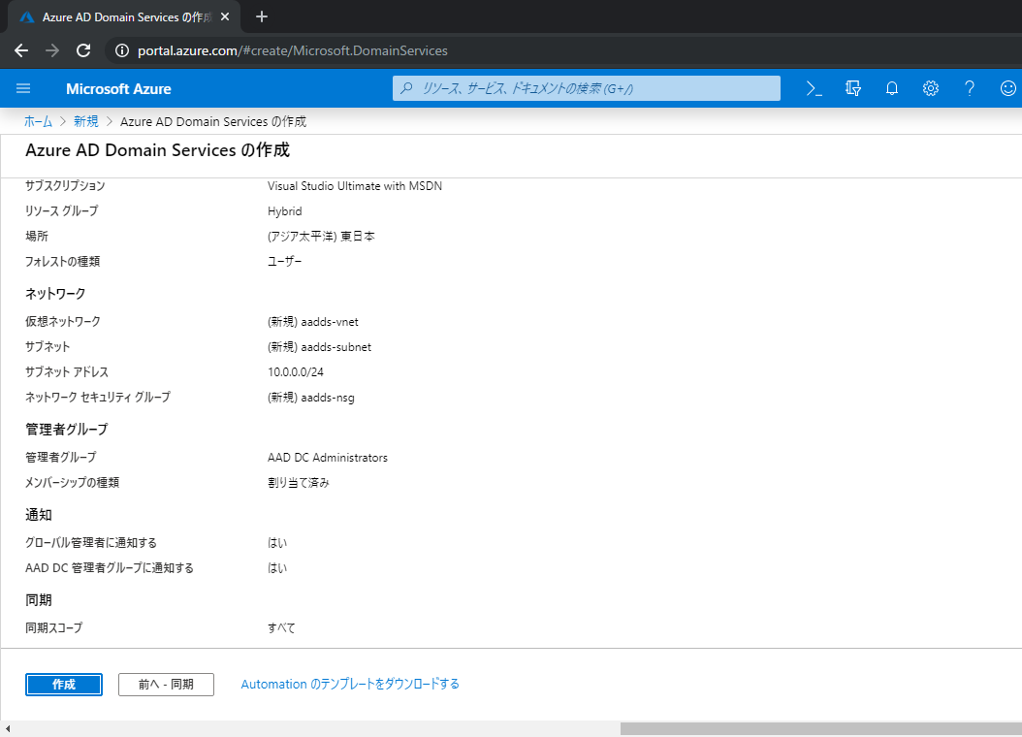Screen dimensions: 1022x737
Task: Select the virtual network value aadds-vnet
Action: (x=313, y=322)
